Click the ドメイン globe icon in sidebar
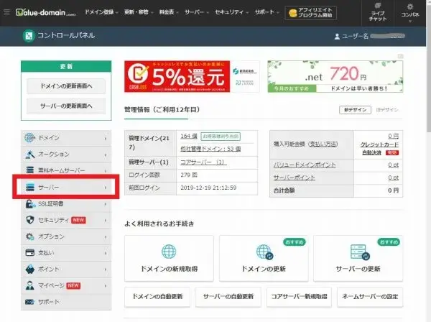The height and width of the screenshot is (322, 431). coord(29,138)
